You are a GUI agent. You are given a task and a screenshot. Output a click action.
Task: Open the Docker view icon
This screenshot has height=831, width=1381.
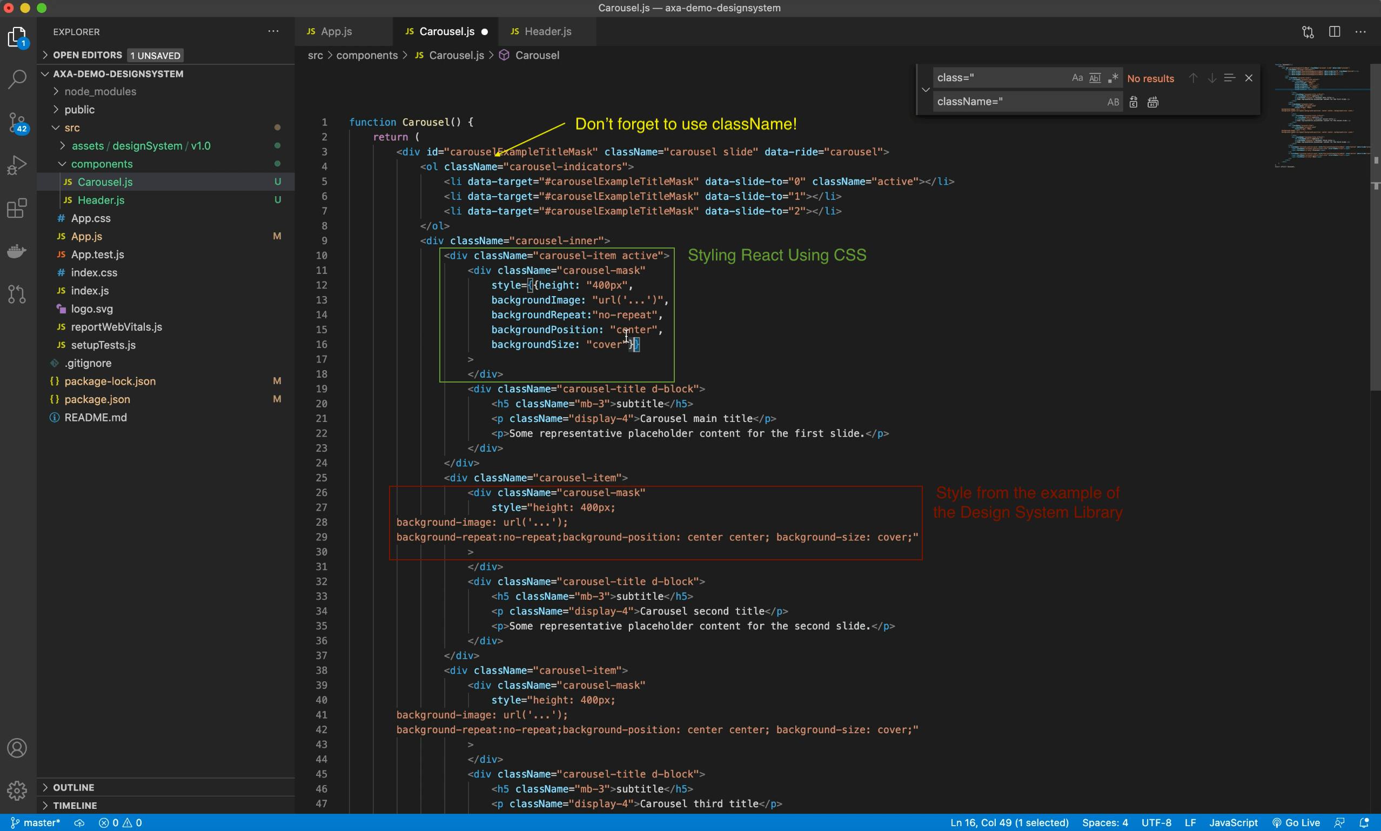point(17,251)
